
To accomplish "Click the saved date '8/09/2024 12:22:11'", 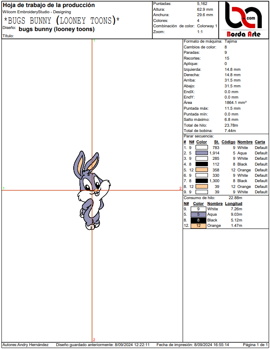I will [x=132, y=345].
